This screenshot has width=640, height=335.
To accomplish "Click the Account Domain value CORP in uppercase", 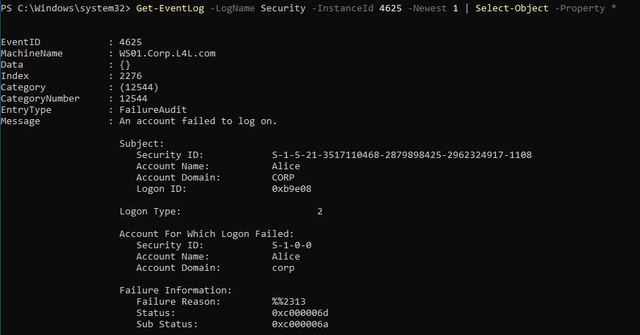I will pos(283,178).
